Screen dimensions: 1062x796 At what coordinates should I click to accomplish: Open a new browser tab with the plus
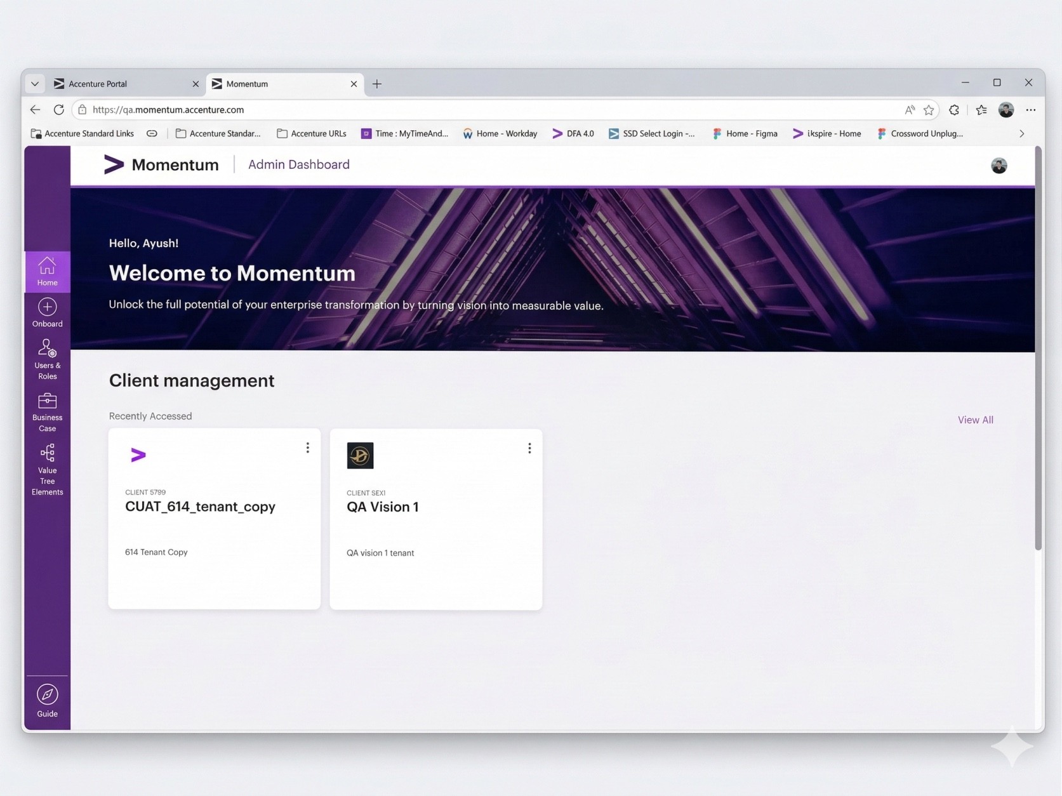point(377,84)
